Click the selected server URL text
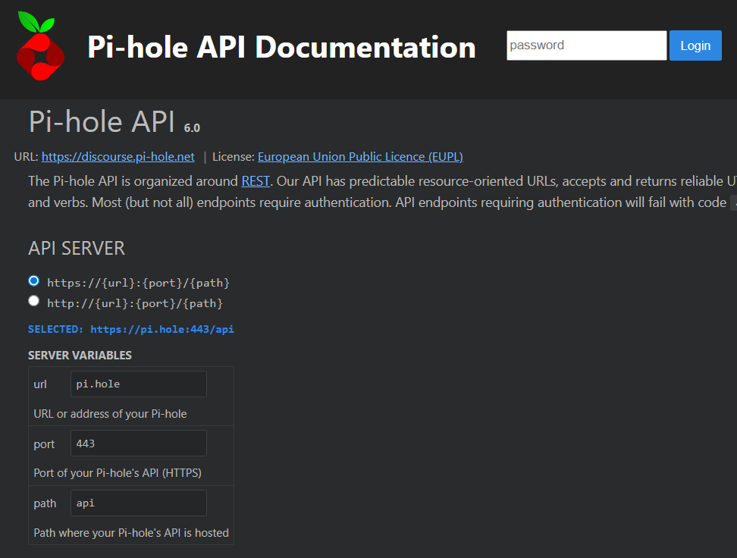 (x=130, y=330)
